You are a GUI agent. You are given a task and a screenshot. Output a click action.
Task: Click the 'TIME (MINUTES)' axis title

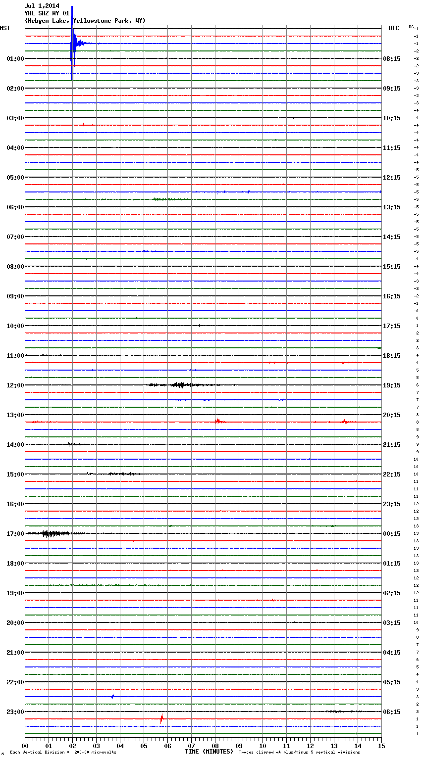(x=209, y=752)
